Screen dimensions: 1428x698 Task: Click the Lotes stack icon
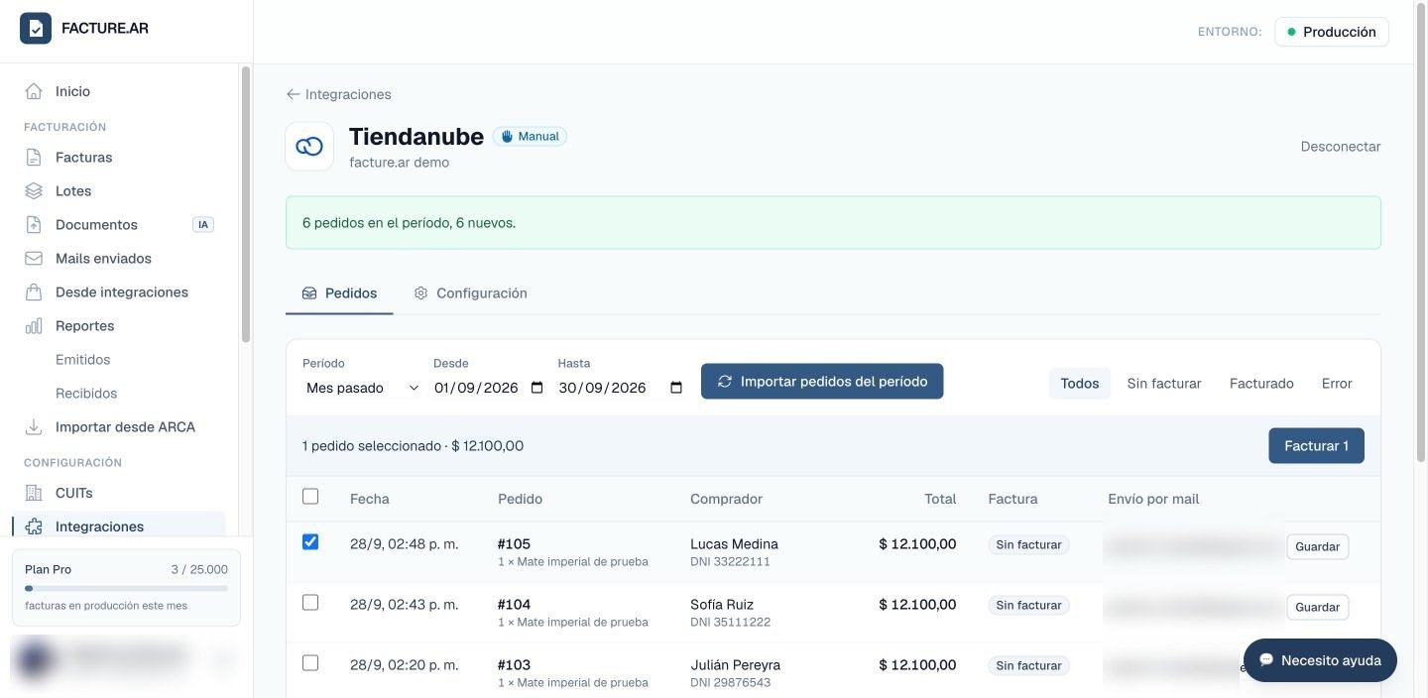(x=34, y=191)
